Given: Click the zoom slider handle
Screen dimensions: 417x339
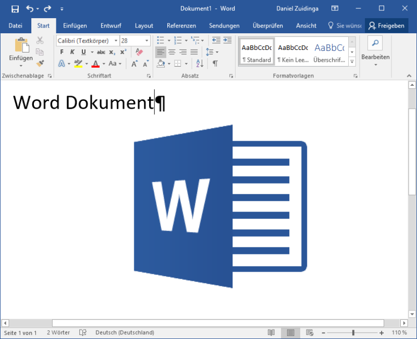Looking at the screenshot, I should pos(353,333).
